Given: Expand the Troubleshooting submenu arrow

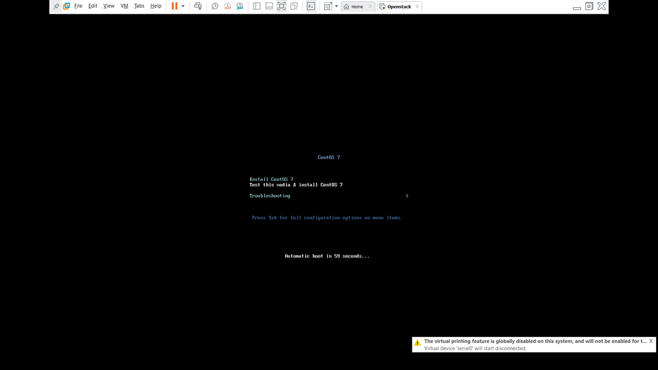Looking at the screenshot, I should click(x=407, y=196).
